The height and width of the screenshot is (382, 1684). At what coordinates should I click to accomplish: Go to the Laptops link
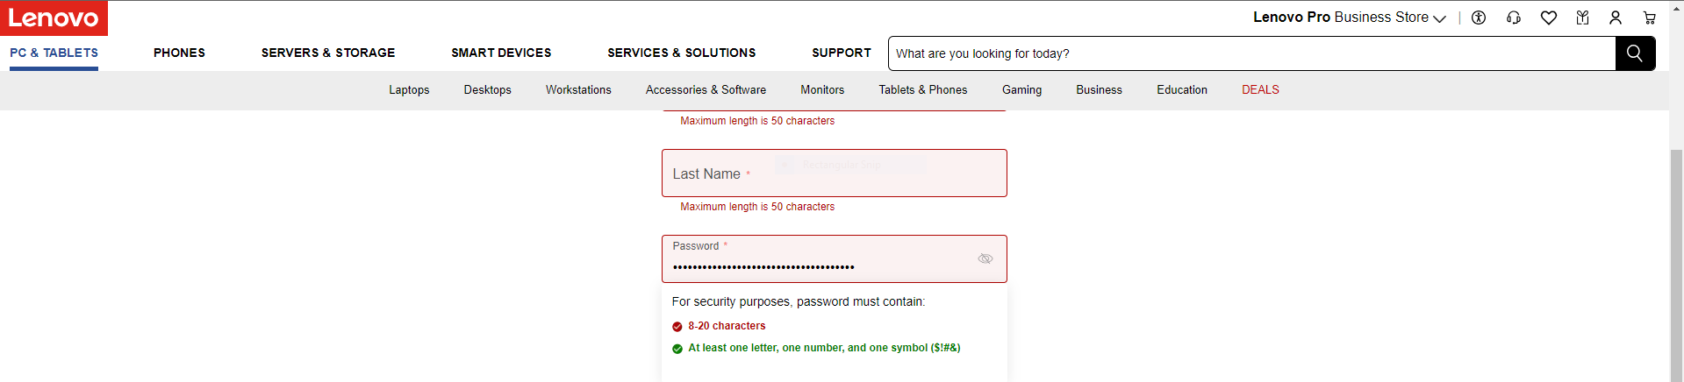[x=409, y=89]
